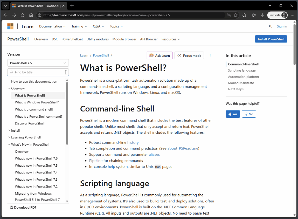Open the PowerShell product link

(18, 39)
